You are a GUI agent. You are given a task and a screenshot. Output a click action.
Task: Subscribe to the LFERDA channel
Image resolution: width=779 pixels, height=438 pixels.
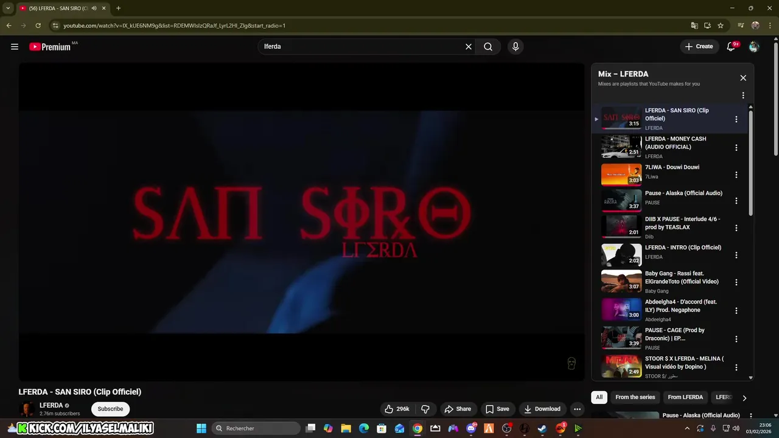pyautogui.click(x=110, y=409)
